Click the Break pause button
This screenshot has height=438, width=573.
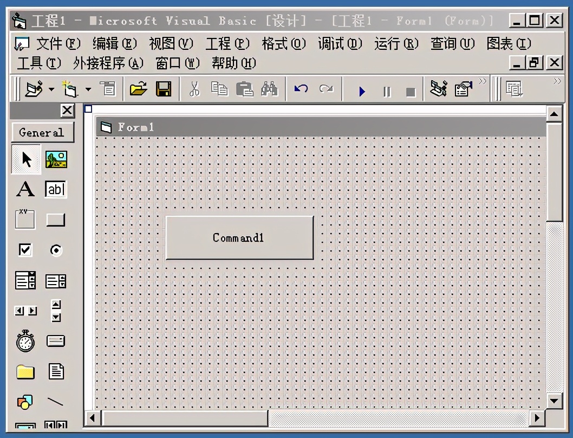tap(387, 92)
